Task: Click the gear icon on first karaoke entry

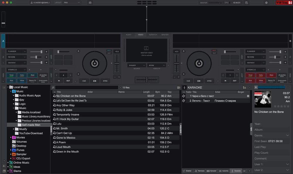Action: tap(248, 96)
